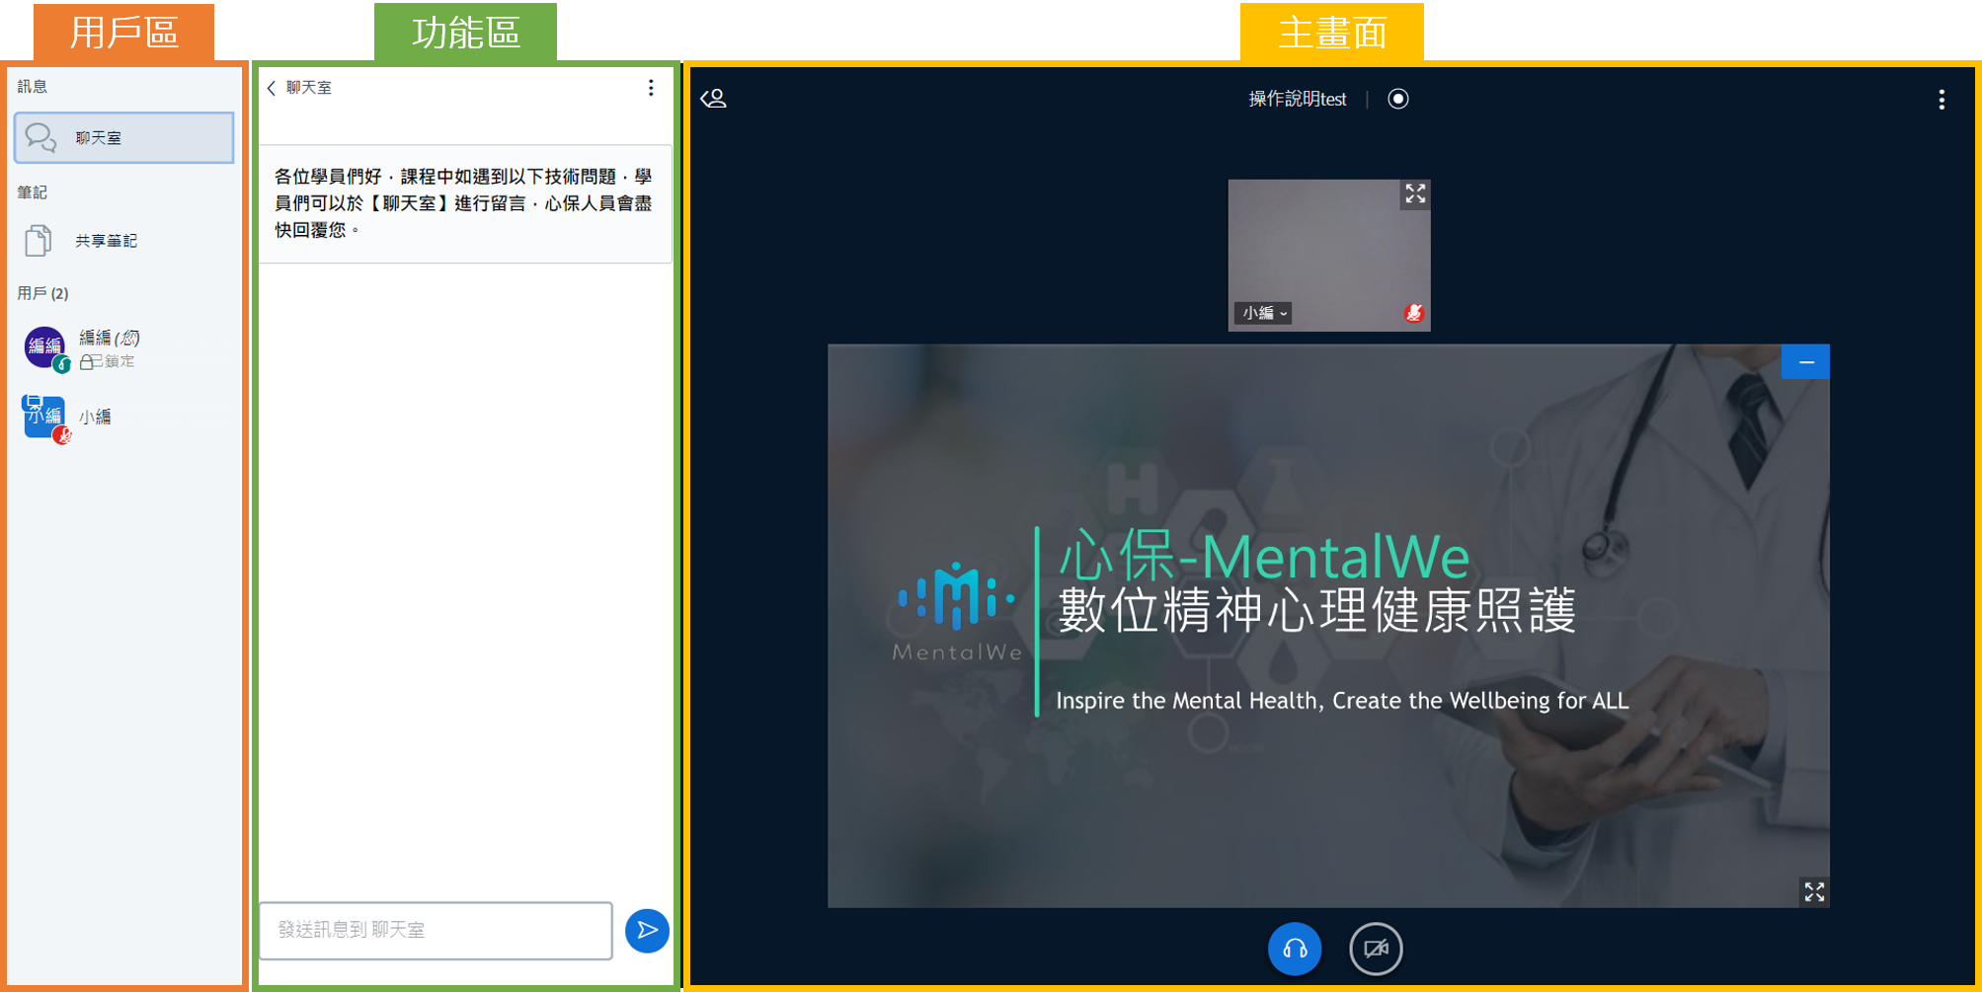Click the 共享筆記 document icon
Screen dimensions: 1982x992
click(39, 241)
